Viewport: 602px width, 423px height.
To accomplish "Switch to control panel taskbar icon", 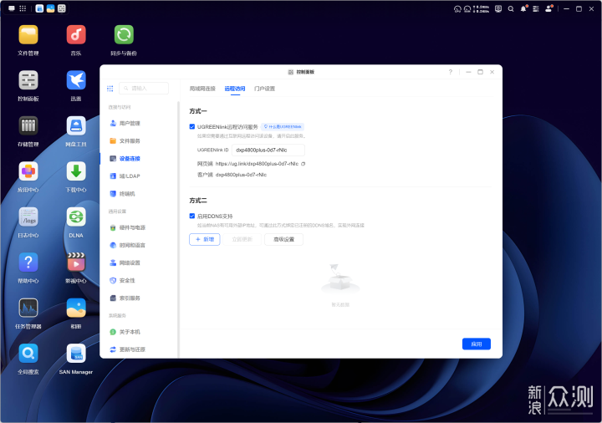I will pos(61,8).
